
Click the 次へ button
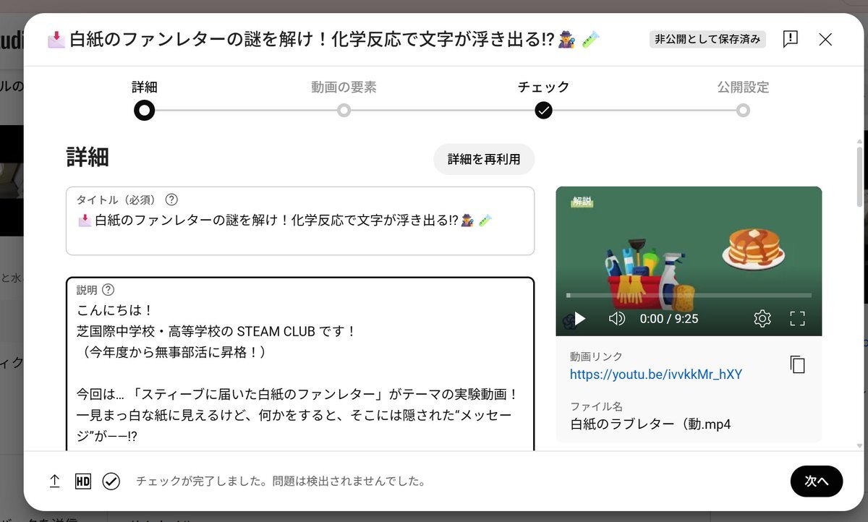pos(817,482)
